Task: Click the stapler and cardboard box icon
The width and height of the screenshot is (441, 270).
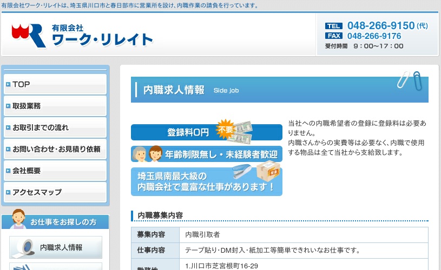Action: point(254,174)
